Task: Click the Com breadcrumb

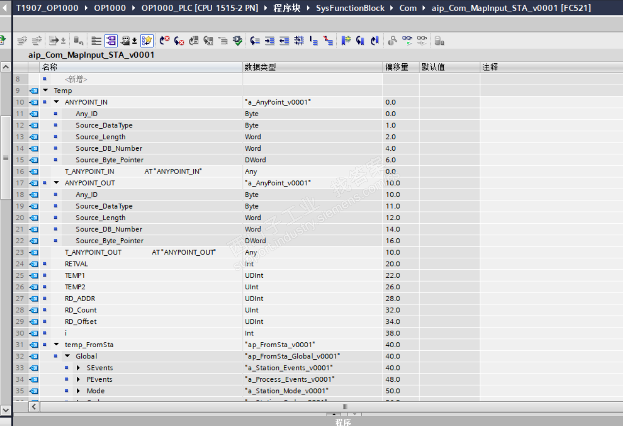Action: pyautogui.click(x=408, y=8)
